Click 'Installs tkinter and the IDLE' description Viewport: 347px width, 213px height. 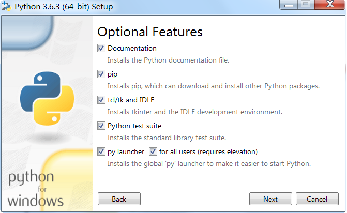[195, 112]
